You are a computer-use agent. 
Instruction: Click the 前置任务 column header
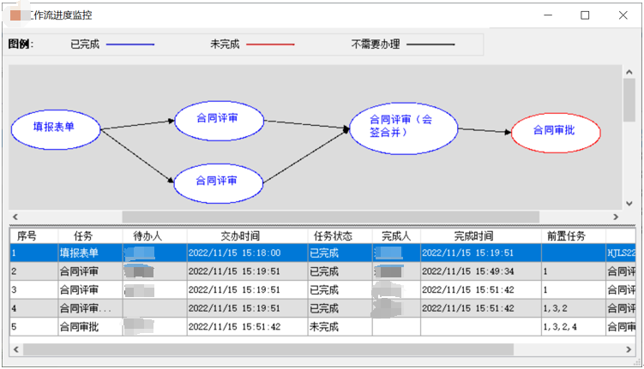coord(566,235)
